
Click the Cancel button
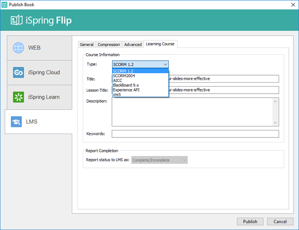[x=280, y=222]
